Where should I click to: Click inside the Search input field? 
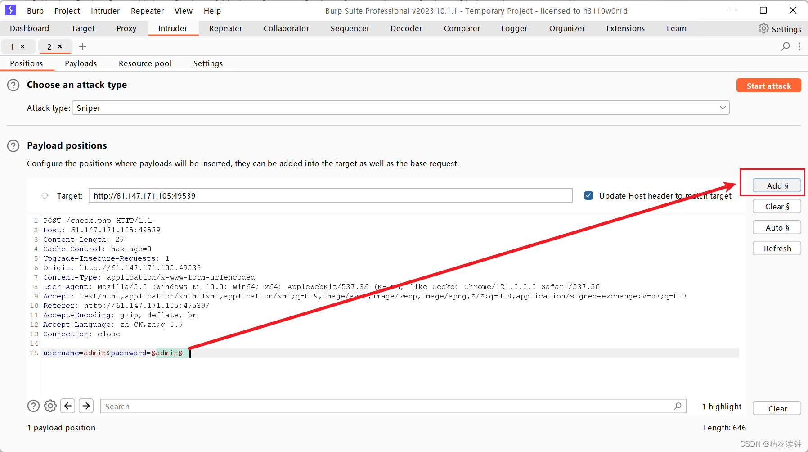click(315, 406)
